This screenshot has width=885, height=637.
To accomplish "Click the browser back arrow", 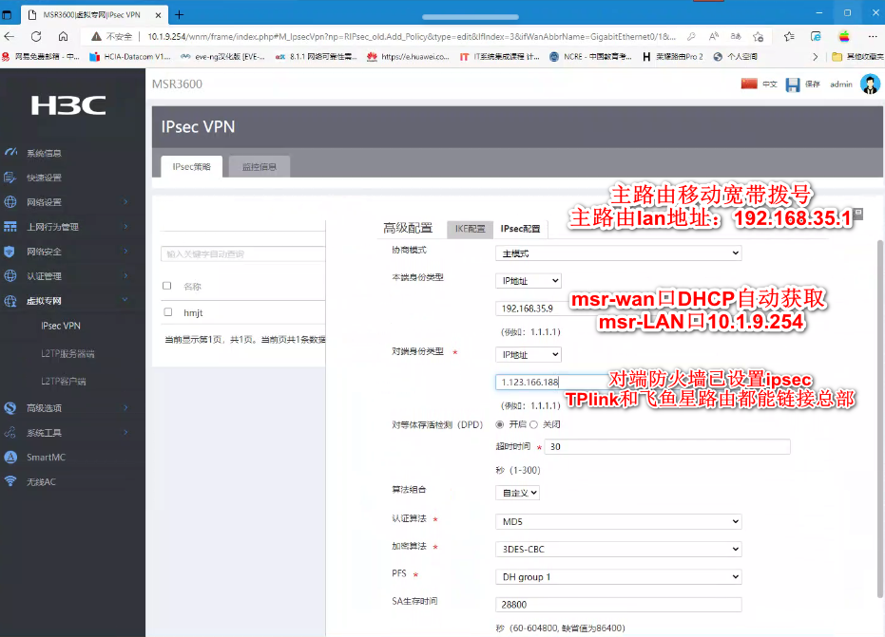I will point(10,37).
